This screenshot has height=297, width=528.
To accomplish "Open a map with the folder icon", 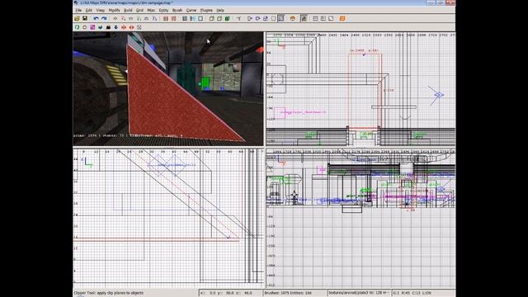I will coord(77,18).
